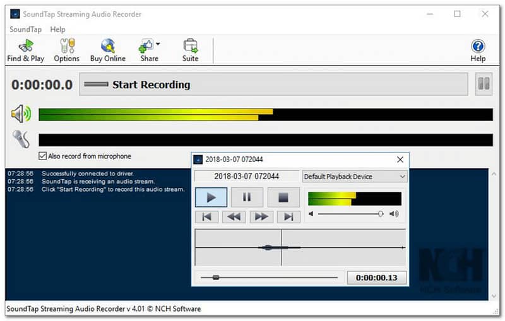This screenshot has width=505, height=321.
Task: Click the speaker icon next to the level meter
Action: click(21, 114)
